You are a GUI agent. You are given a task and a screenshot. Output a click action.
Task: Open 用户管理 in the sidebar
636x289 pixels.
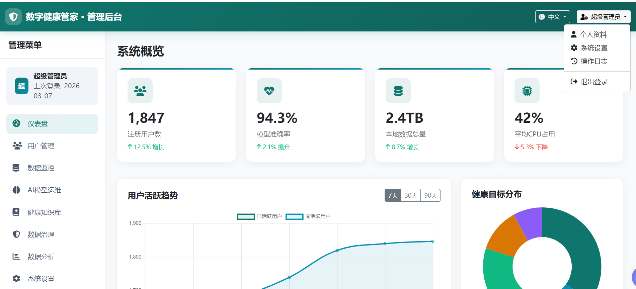52,146
